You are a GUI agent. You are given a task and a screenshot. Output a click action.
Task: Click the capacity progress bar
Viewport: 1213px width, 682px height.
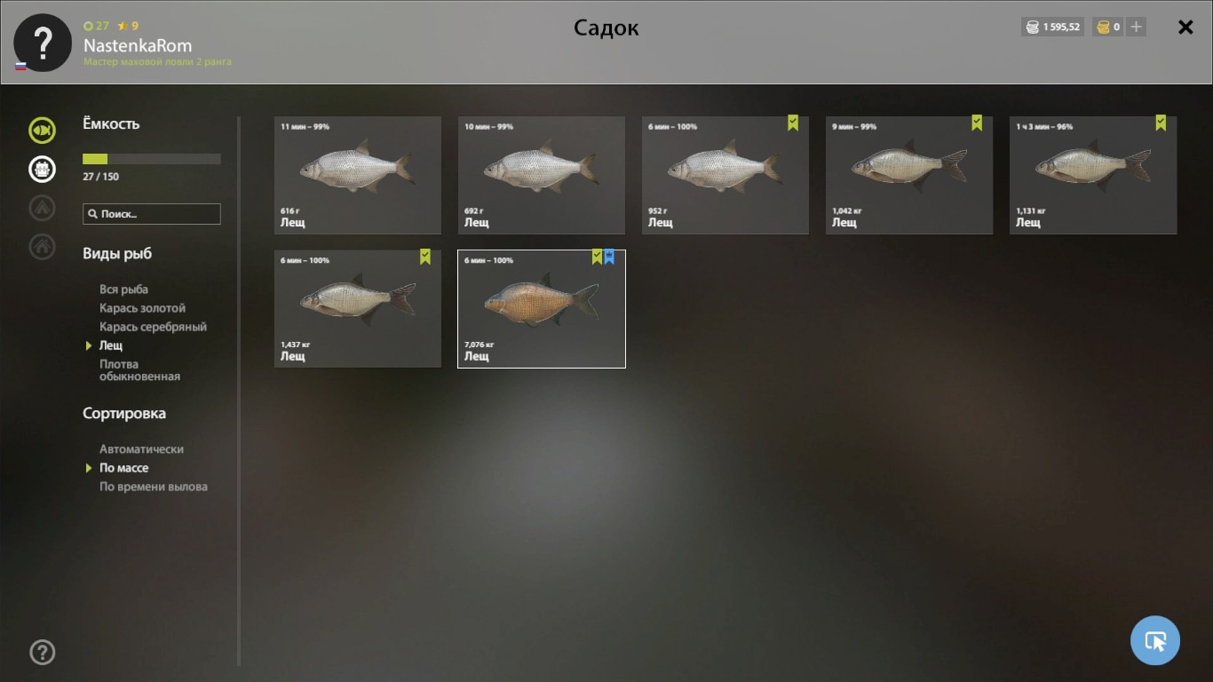152,159
